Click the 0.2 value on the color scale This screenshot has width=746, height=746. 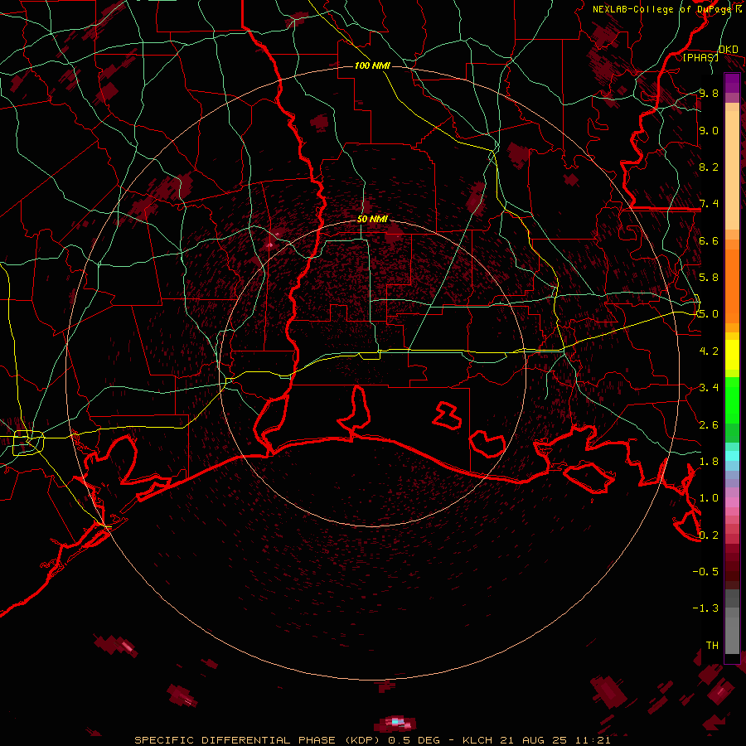tap(709, 535)
